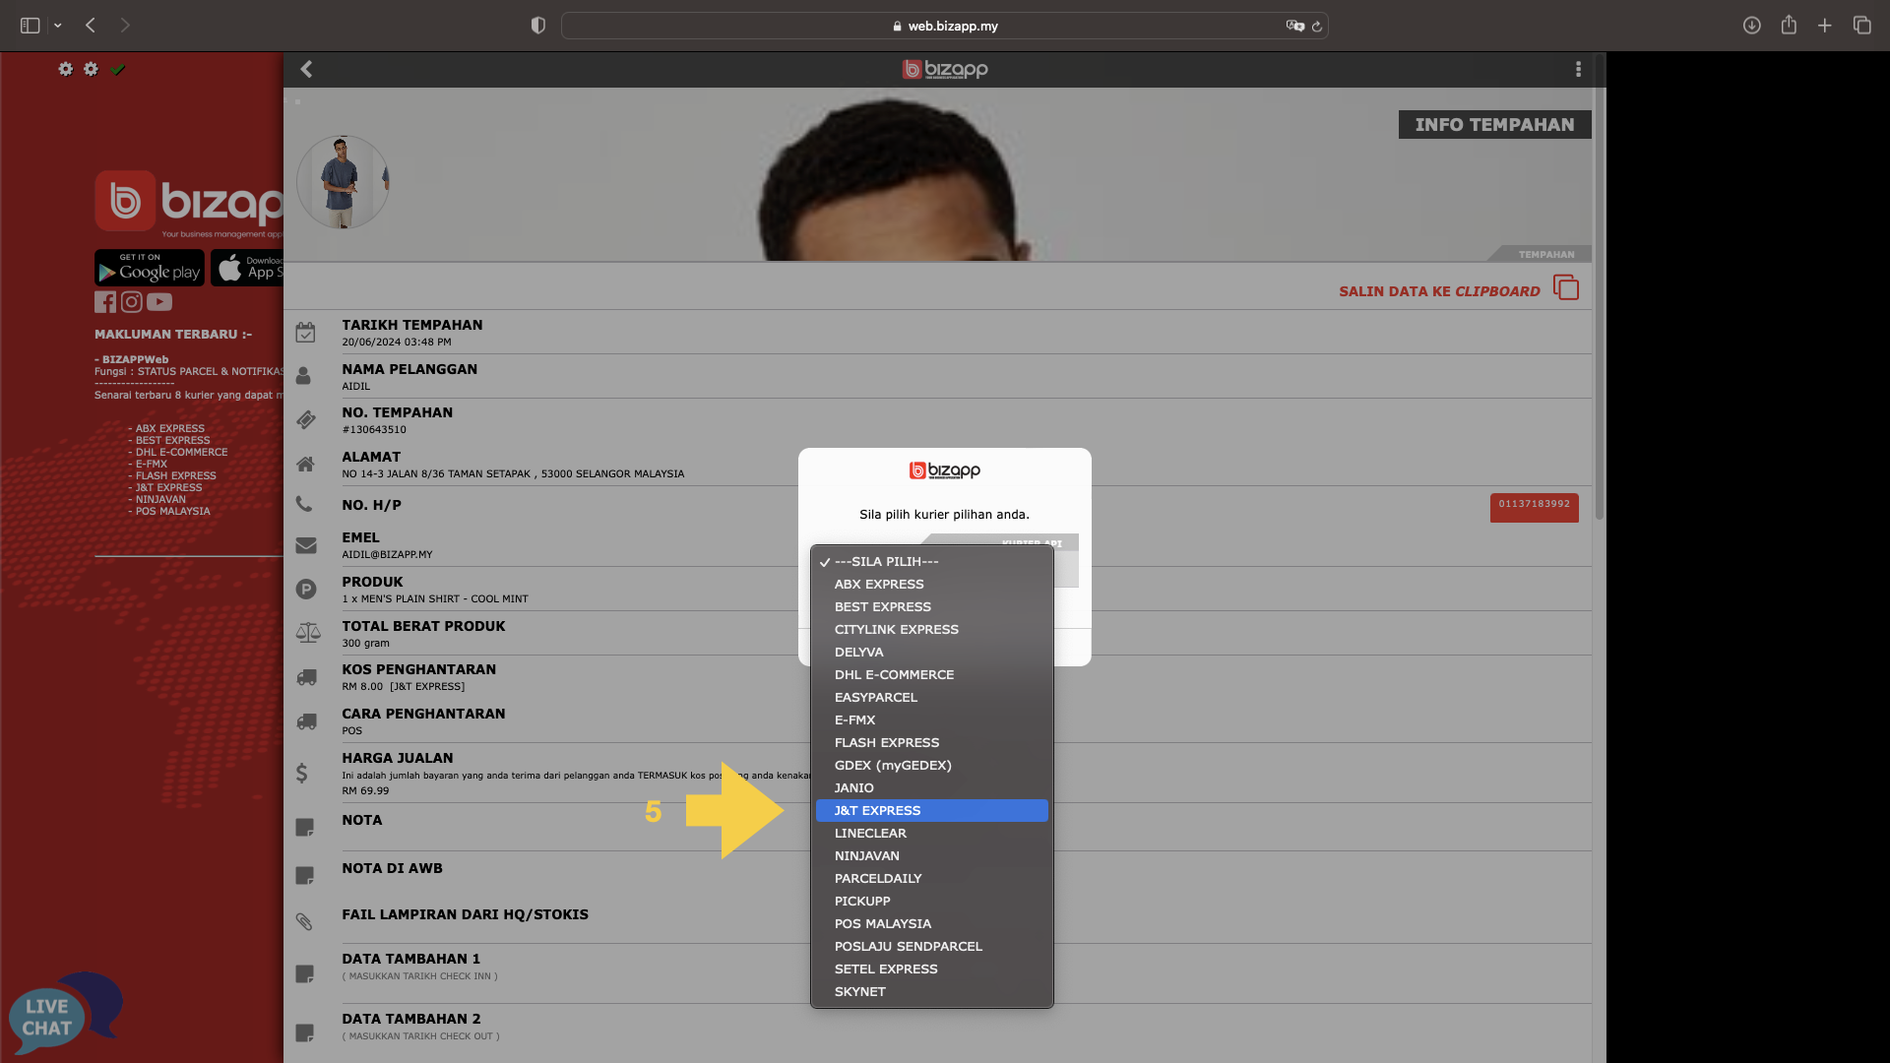Open new tab with Safari plus button
Screen dimensions: 1890x1063
[1825, 26]
